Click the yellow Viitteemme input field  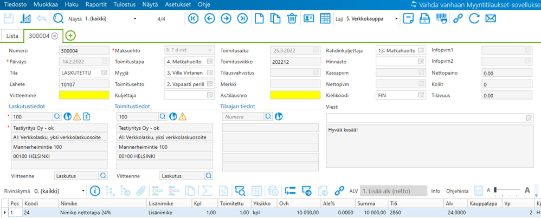[83, 95]
